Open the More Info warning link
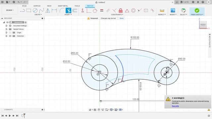 click(x=175, y=106)
